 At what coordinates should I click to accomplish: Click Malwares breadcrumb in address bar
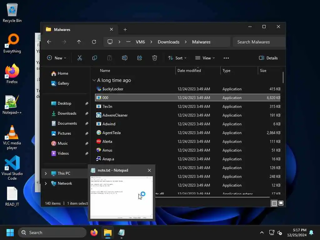[201, 42]
